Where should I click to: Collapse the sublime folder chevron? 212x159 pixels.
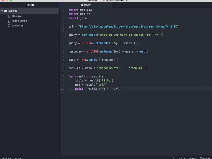(2, 11)
